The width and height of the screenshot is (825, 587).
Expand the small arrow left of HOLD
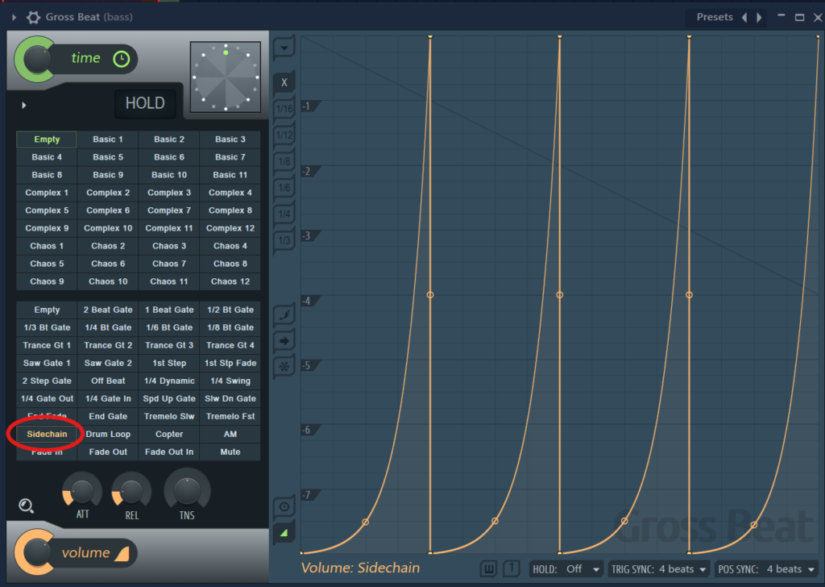point(23,106)
